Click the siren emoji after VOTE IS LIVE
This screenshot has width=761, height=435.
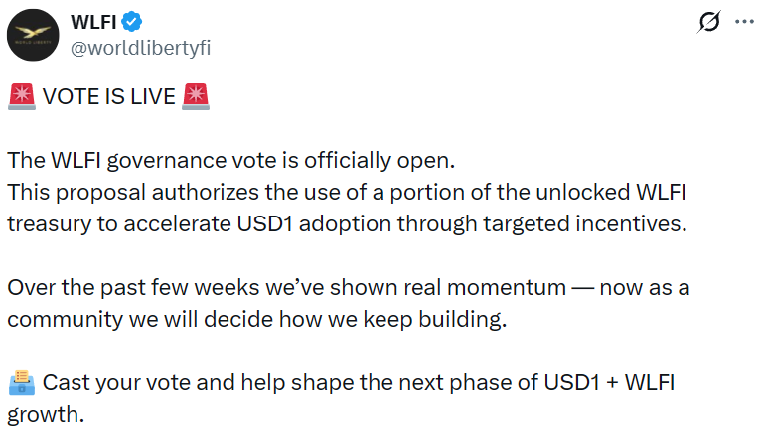197,96
